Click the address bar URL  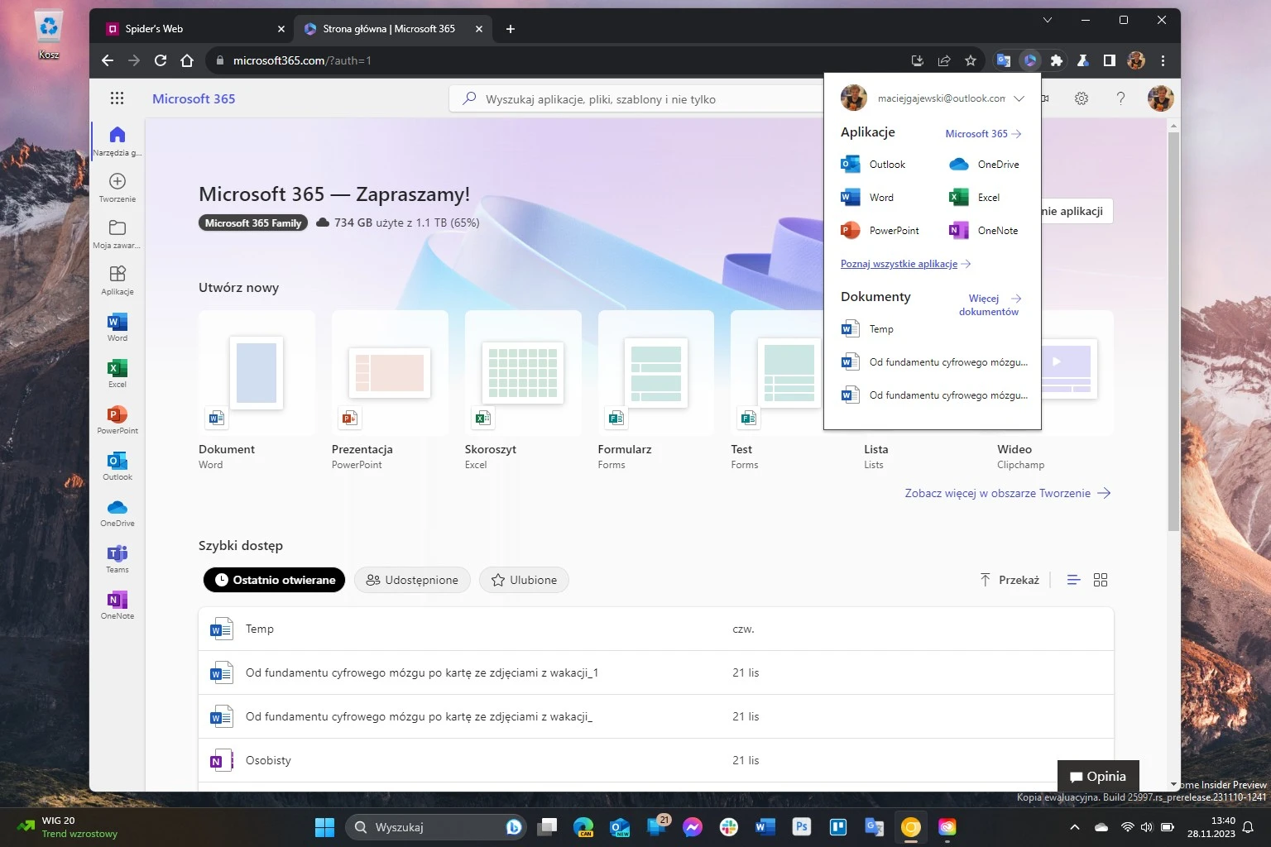(x=302, y=60)
